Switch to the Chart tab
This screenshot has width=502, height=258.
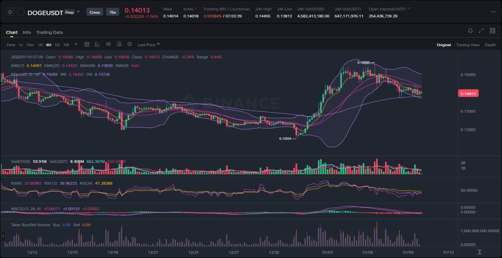(x=12, y=32)
